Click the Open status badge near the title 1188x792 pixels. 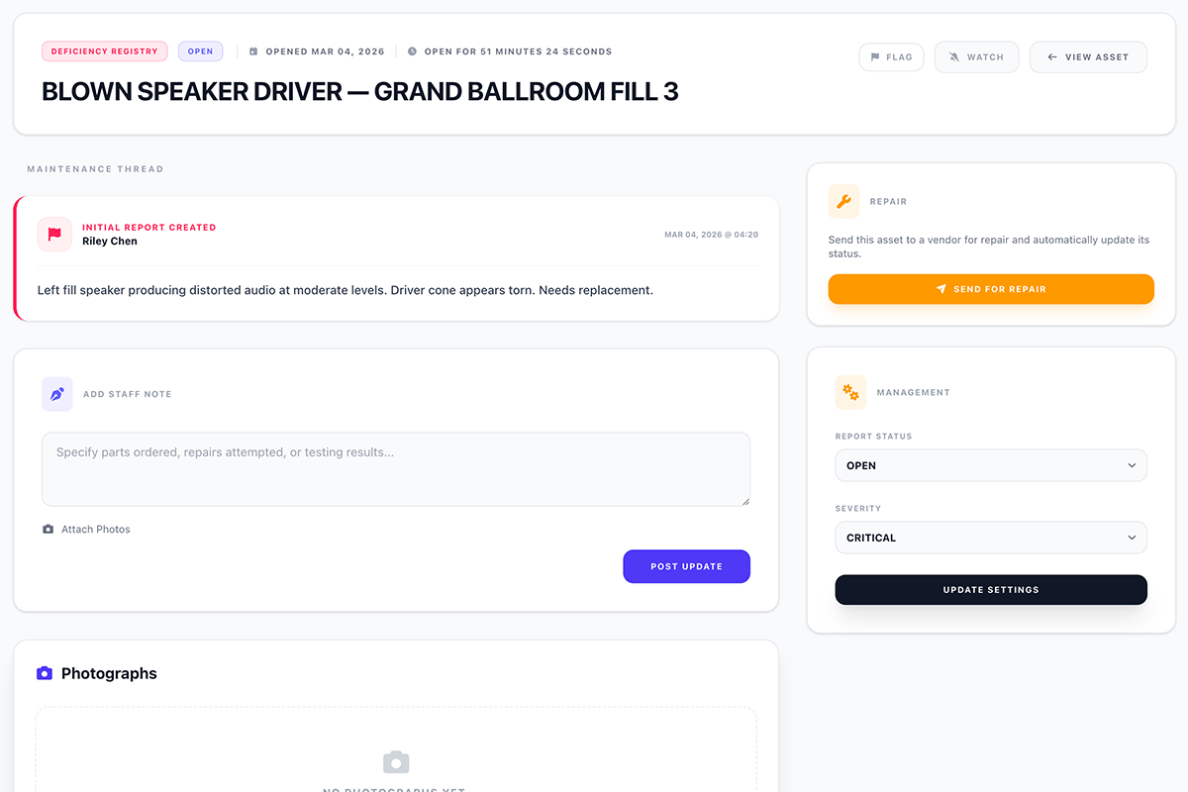[200, 50]
